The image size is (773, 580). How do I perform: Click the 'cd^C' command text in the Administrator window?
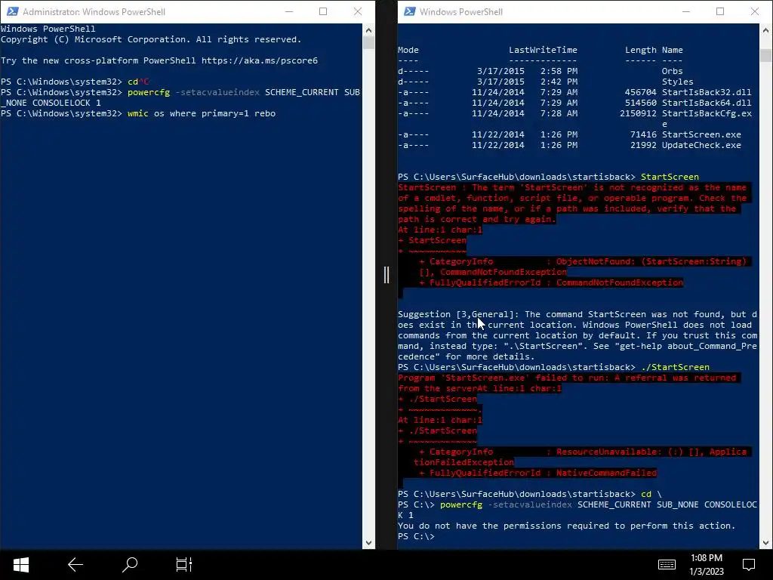138,82
